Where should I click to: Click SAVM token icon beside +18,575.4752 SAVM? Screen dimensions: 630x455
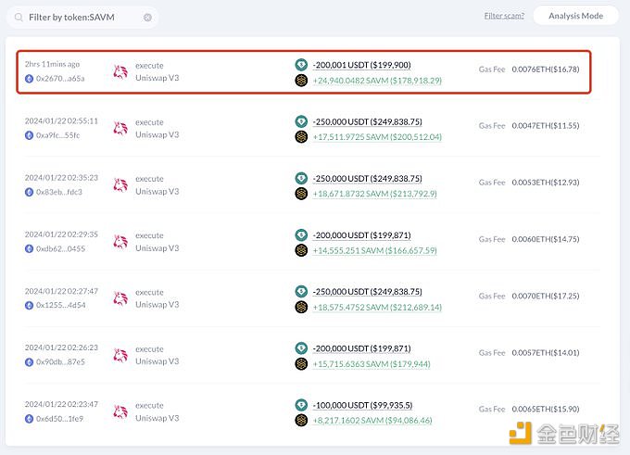click(x=301, y=307)
